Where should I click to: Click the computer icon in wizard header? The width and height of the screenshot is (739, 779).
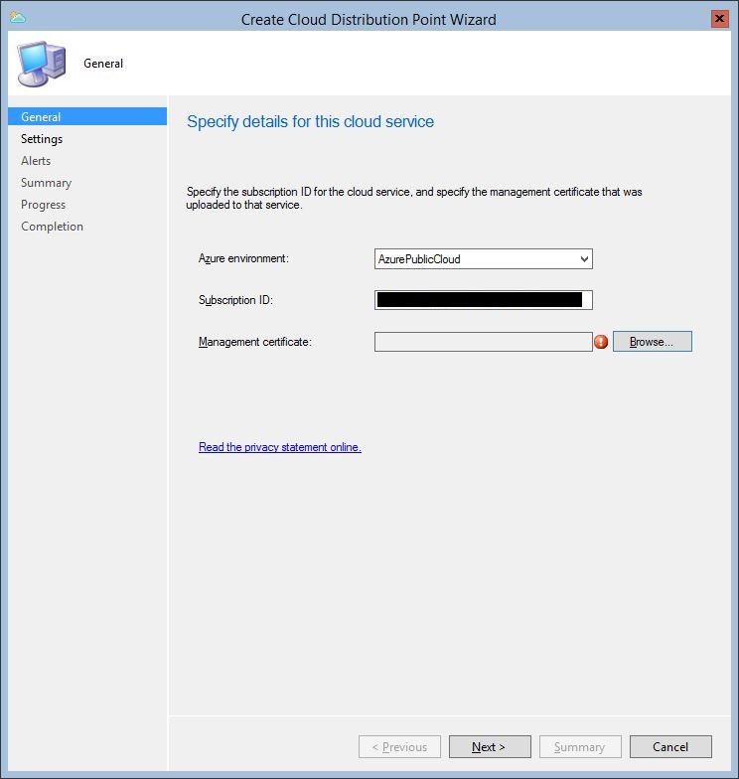pyautogui.click(x=42, y=64)
